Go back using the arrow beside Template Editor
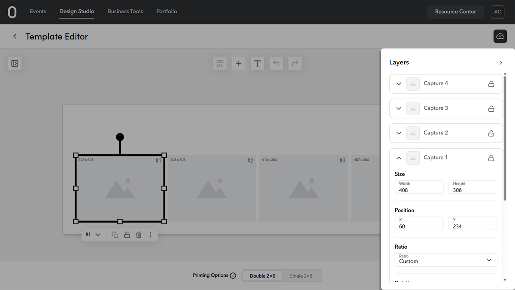The height and width of the screenshot is (290, 515). [x=15, y=37]
